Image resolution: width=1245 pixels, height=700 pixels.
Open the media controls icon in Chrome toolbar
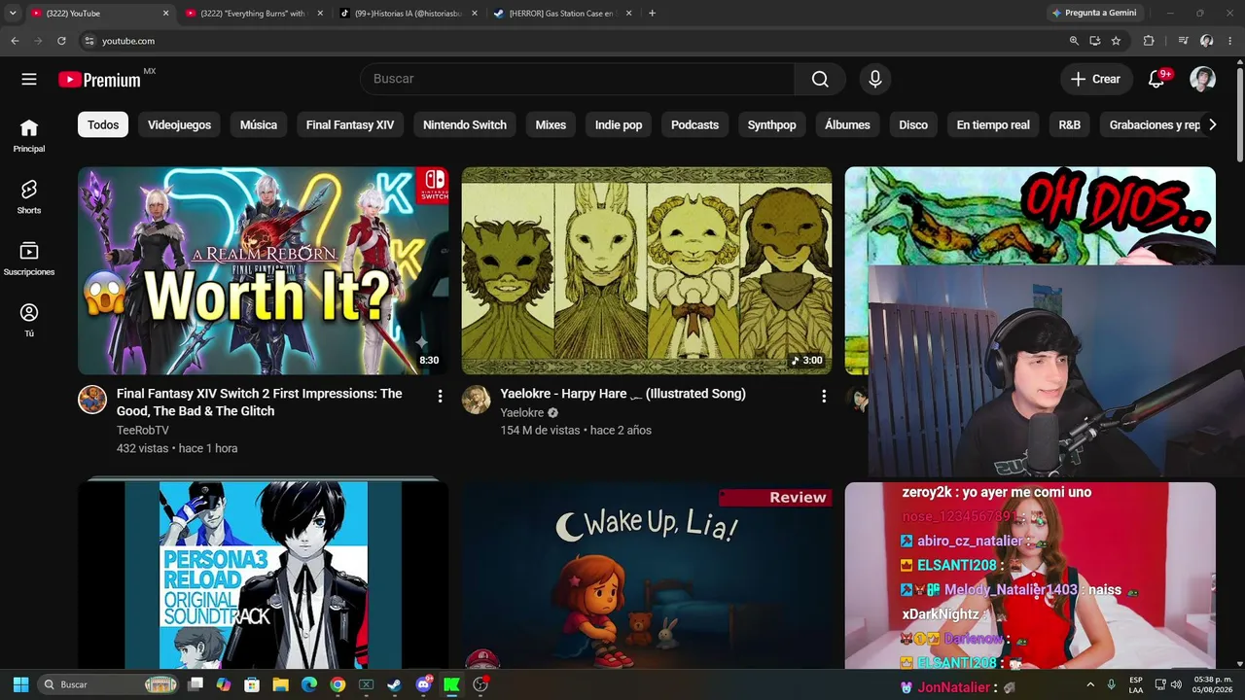click(1183, 41)
